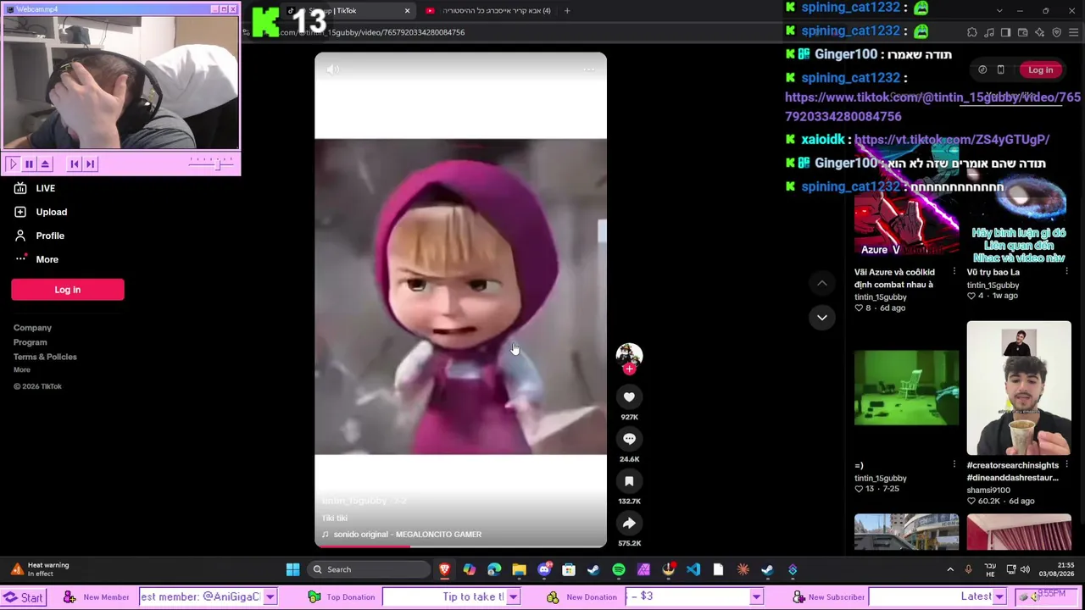Viewport: 1085px width, 610px height.
Task: Open the green room recommended video thumbnail
Action: [x=906, y=388]
